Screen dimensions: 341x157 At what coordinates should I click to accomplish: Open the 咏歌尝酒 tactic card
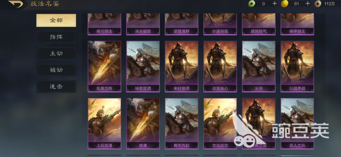[143, 67]
